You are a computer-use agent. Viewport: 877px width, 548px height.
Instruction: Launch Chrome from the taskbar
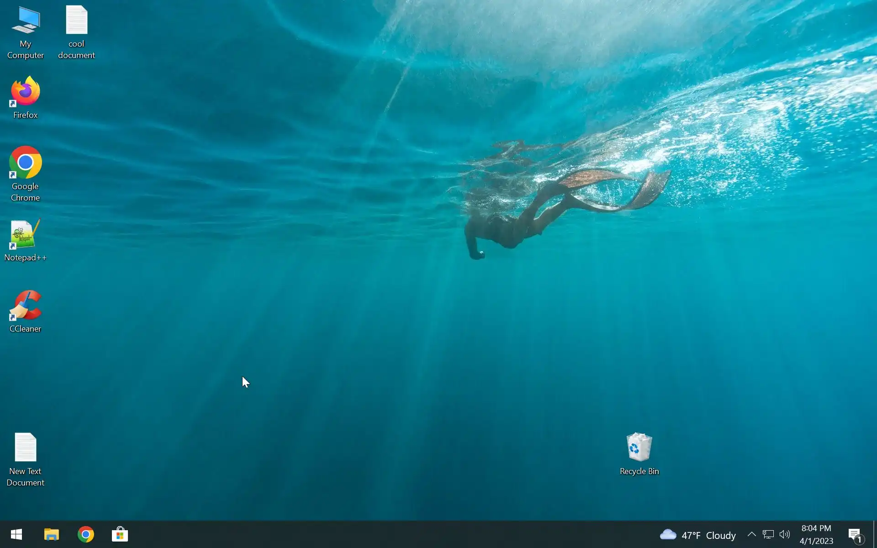click(x=86, y=534)
